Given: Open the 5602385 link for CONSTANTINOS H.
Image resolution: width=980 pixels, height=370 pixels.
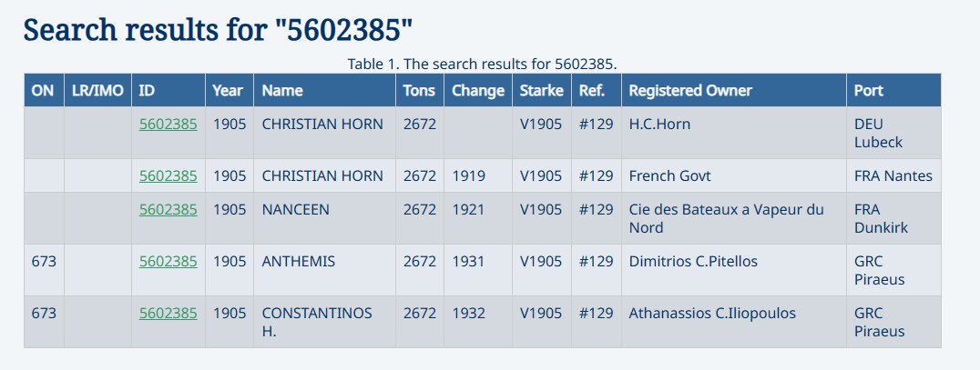Looking at the screenshot, I should pyautogui.click(x=168, y=313).
